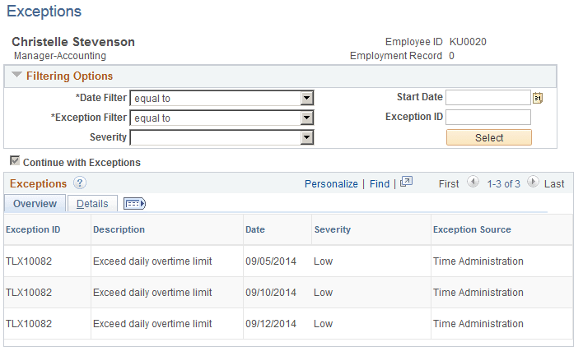This screenshot has height=356, width=583.
Task: Go to next rows arrow icon
Action: [x=533, y=182]
